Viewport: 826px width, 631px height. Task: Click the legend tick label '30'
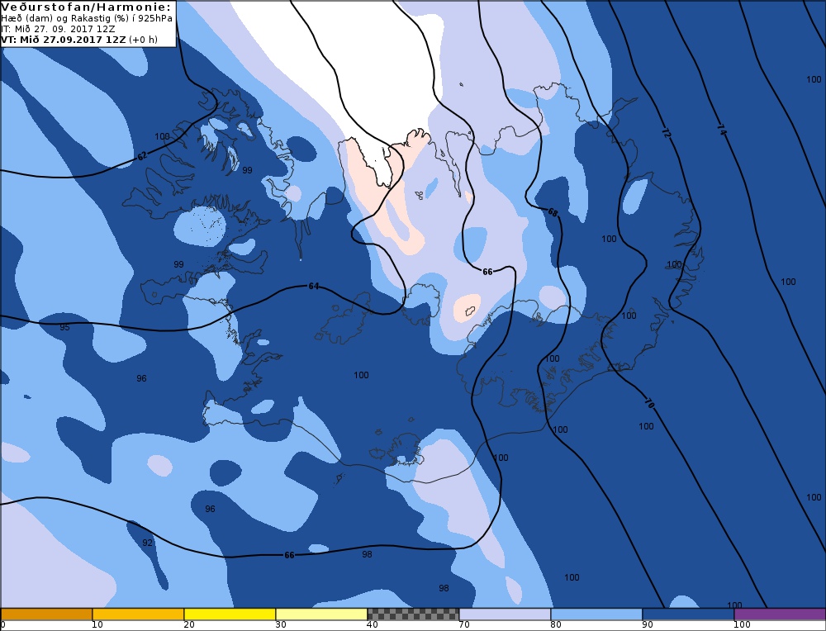(x=281, y=625)
